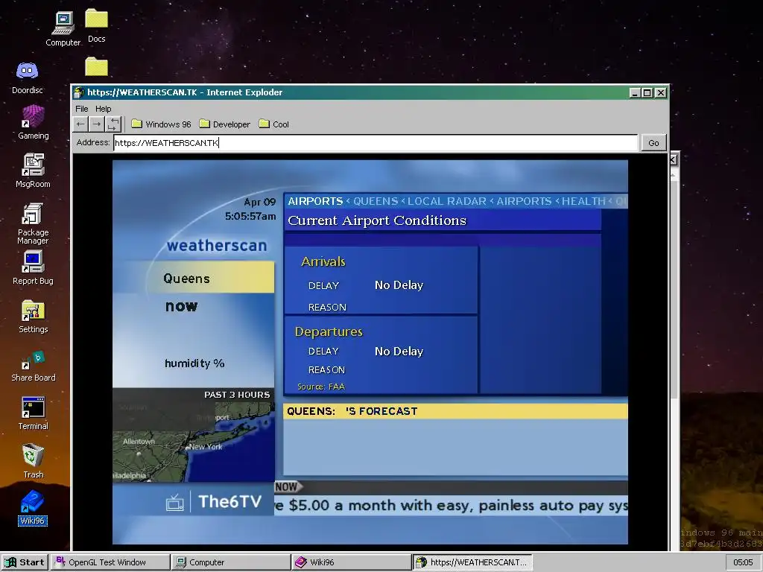Open Package Manager from desktop
This screenshot has height=572, width=763.
[x=33, y=223]
